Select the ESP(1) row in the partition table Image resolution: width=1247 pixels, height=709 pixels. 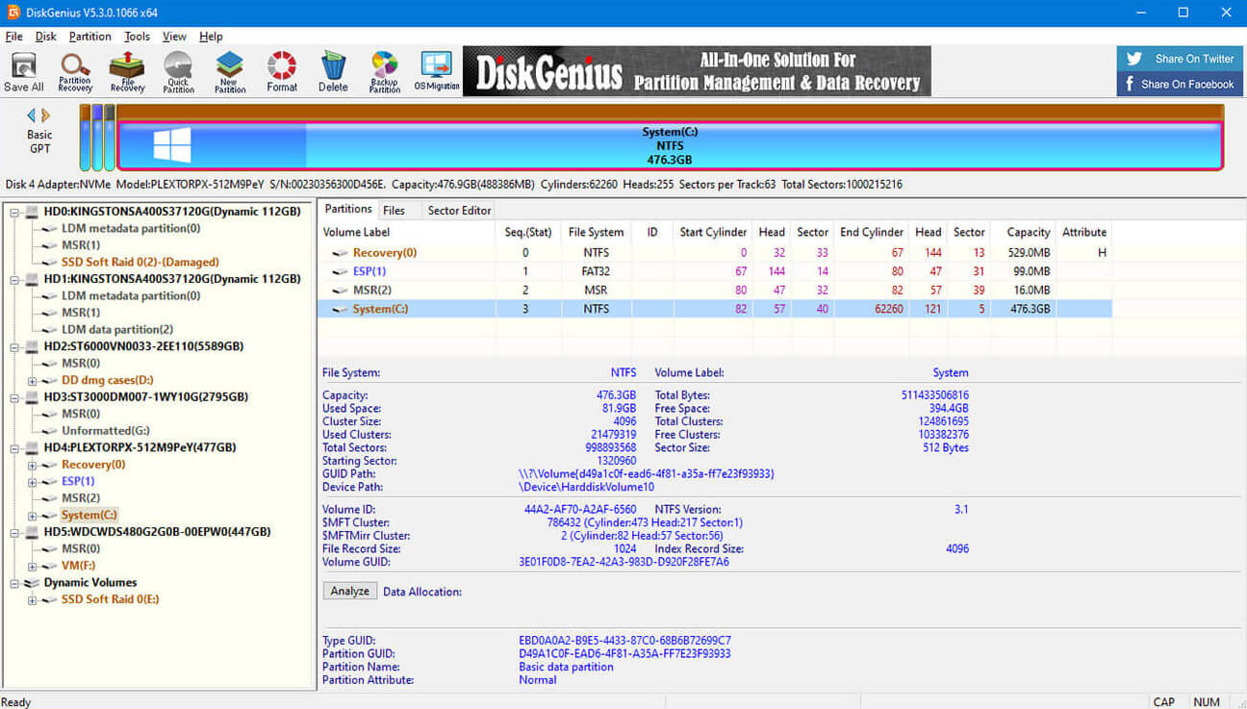click(369, 270)
